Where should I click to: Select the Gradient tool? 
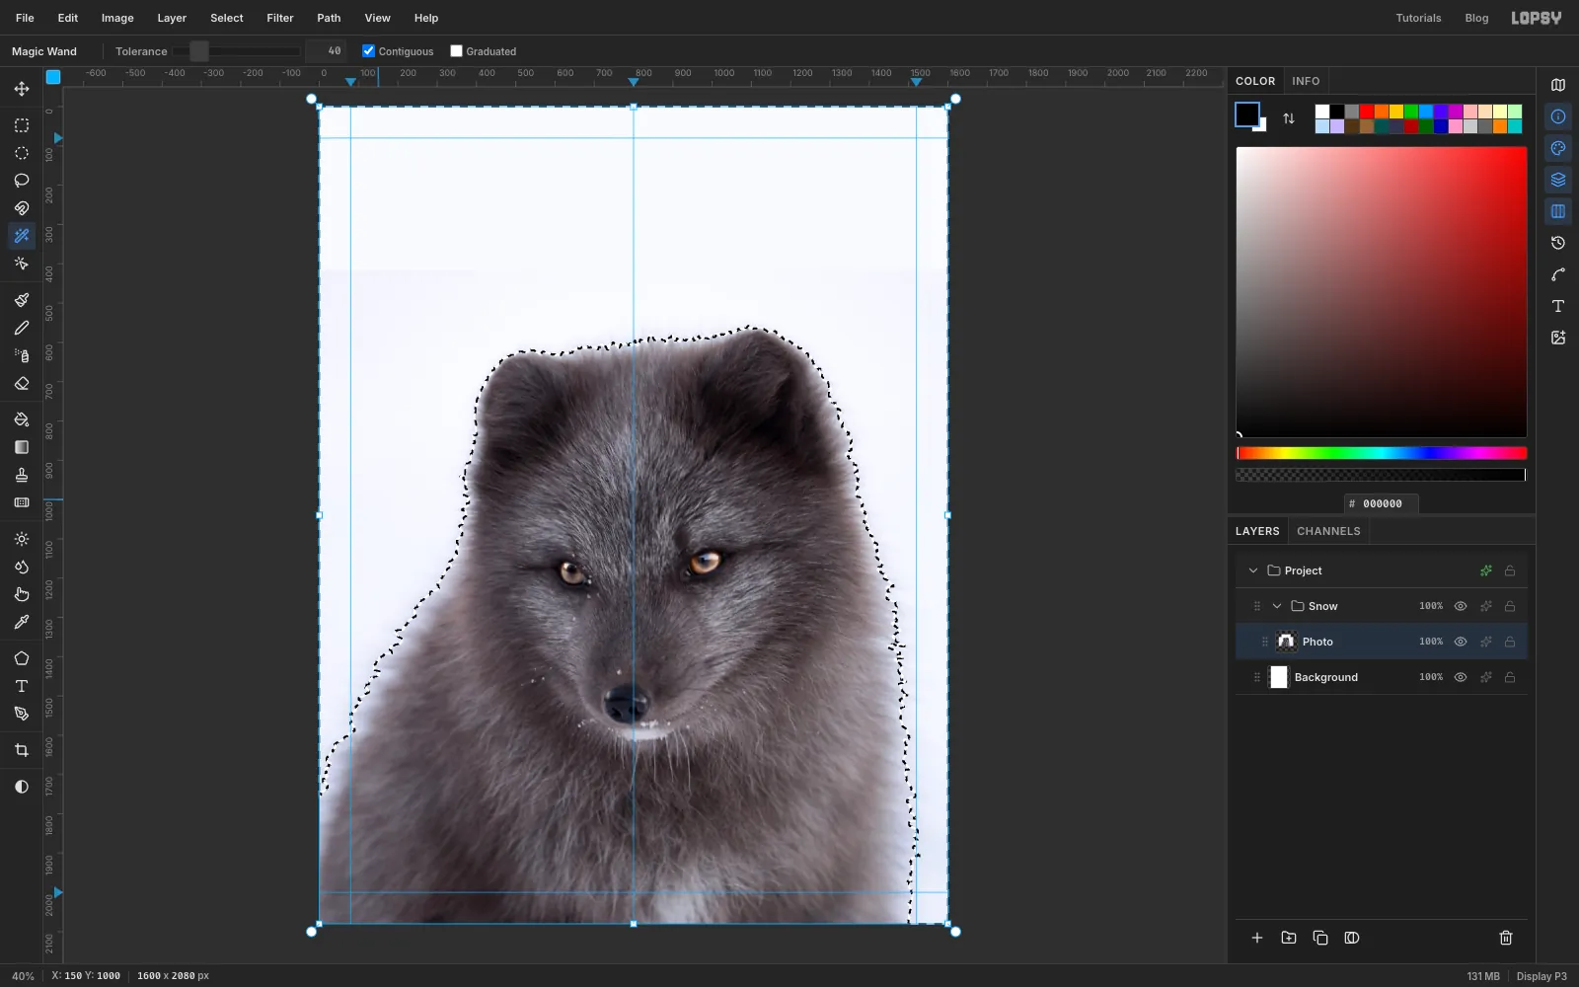click(22, 447)
